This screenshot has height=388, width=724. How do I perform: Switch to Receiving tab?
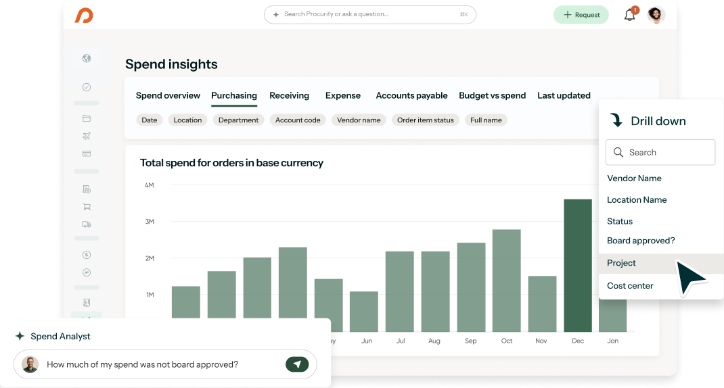(x=289, y=95)
